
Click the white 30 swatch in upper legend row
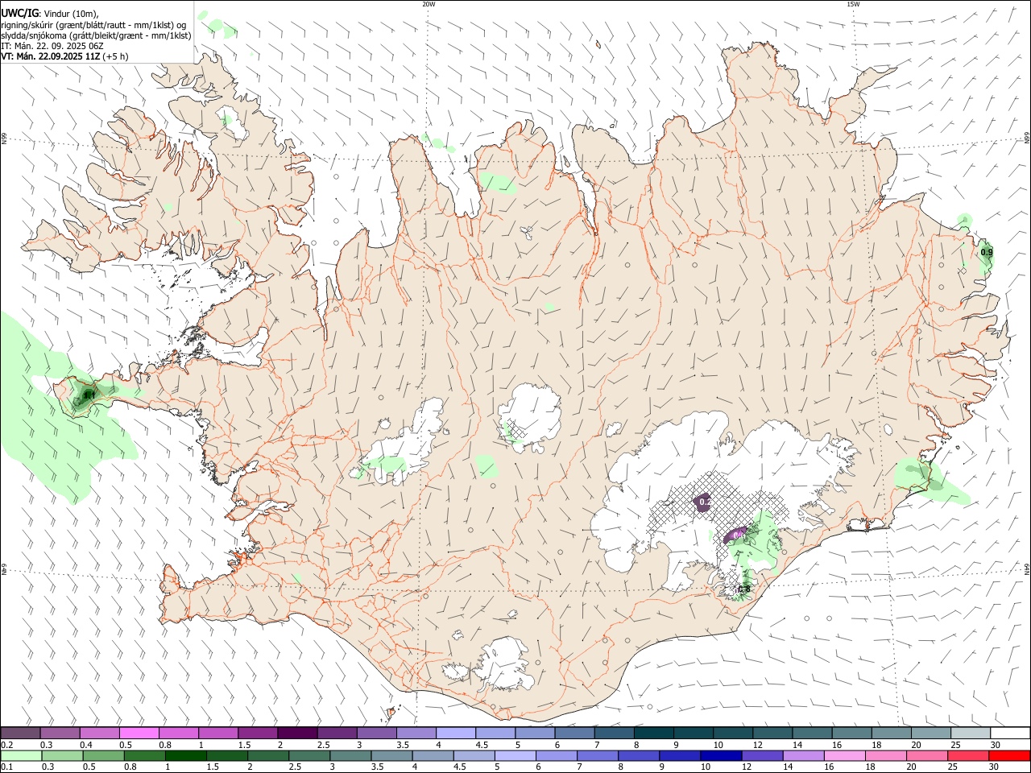pyautogui.click(x=1010, y=733)
